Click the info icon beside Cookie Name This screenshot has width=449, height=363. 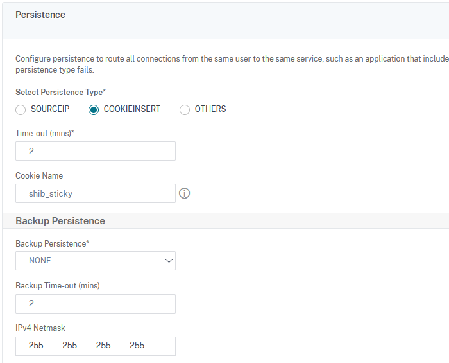click(x=185, y=193)
